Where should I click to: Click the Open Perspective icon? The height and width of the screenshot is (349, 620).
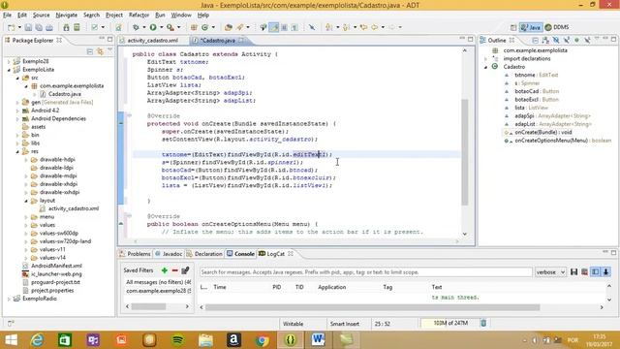click(513, 27)
